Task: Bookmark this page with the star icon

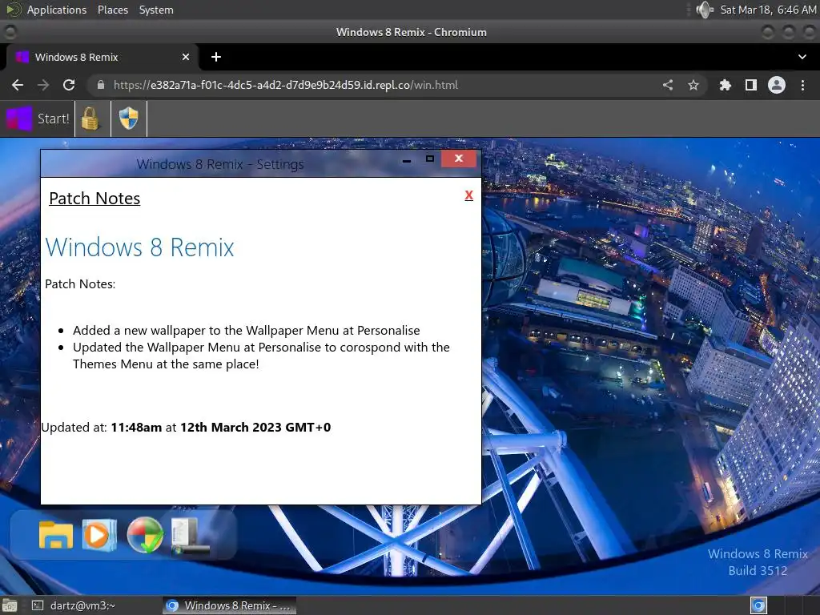Action: 693,85
